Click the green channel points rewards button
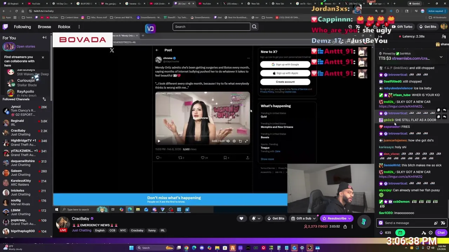449x252 pixels. tap(400, 233)
